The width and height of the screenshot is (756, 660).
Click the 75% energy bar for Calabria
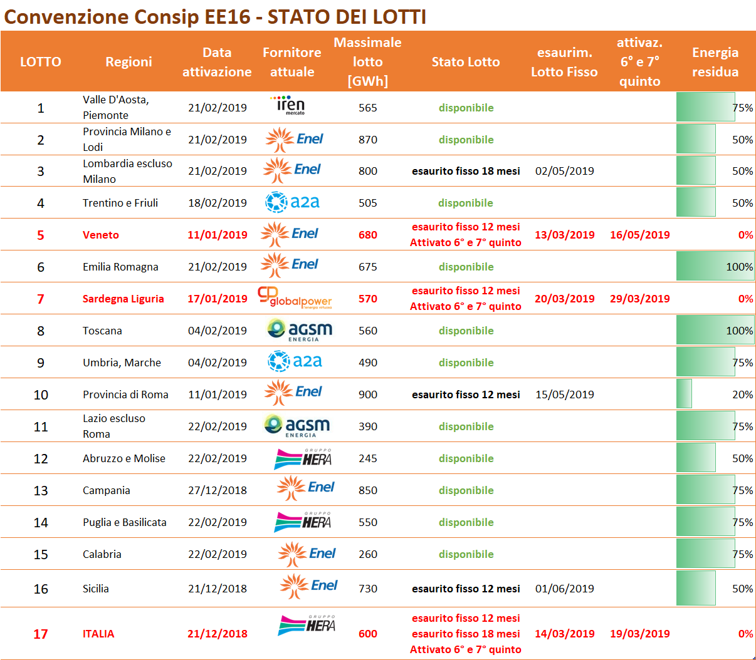pos(706,554)
